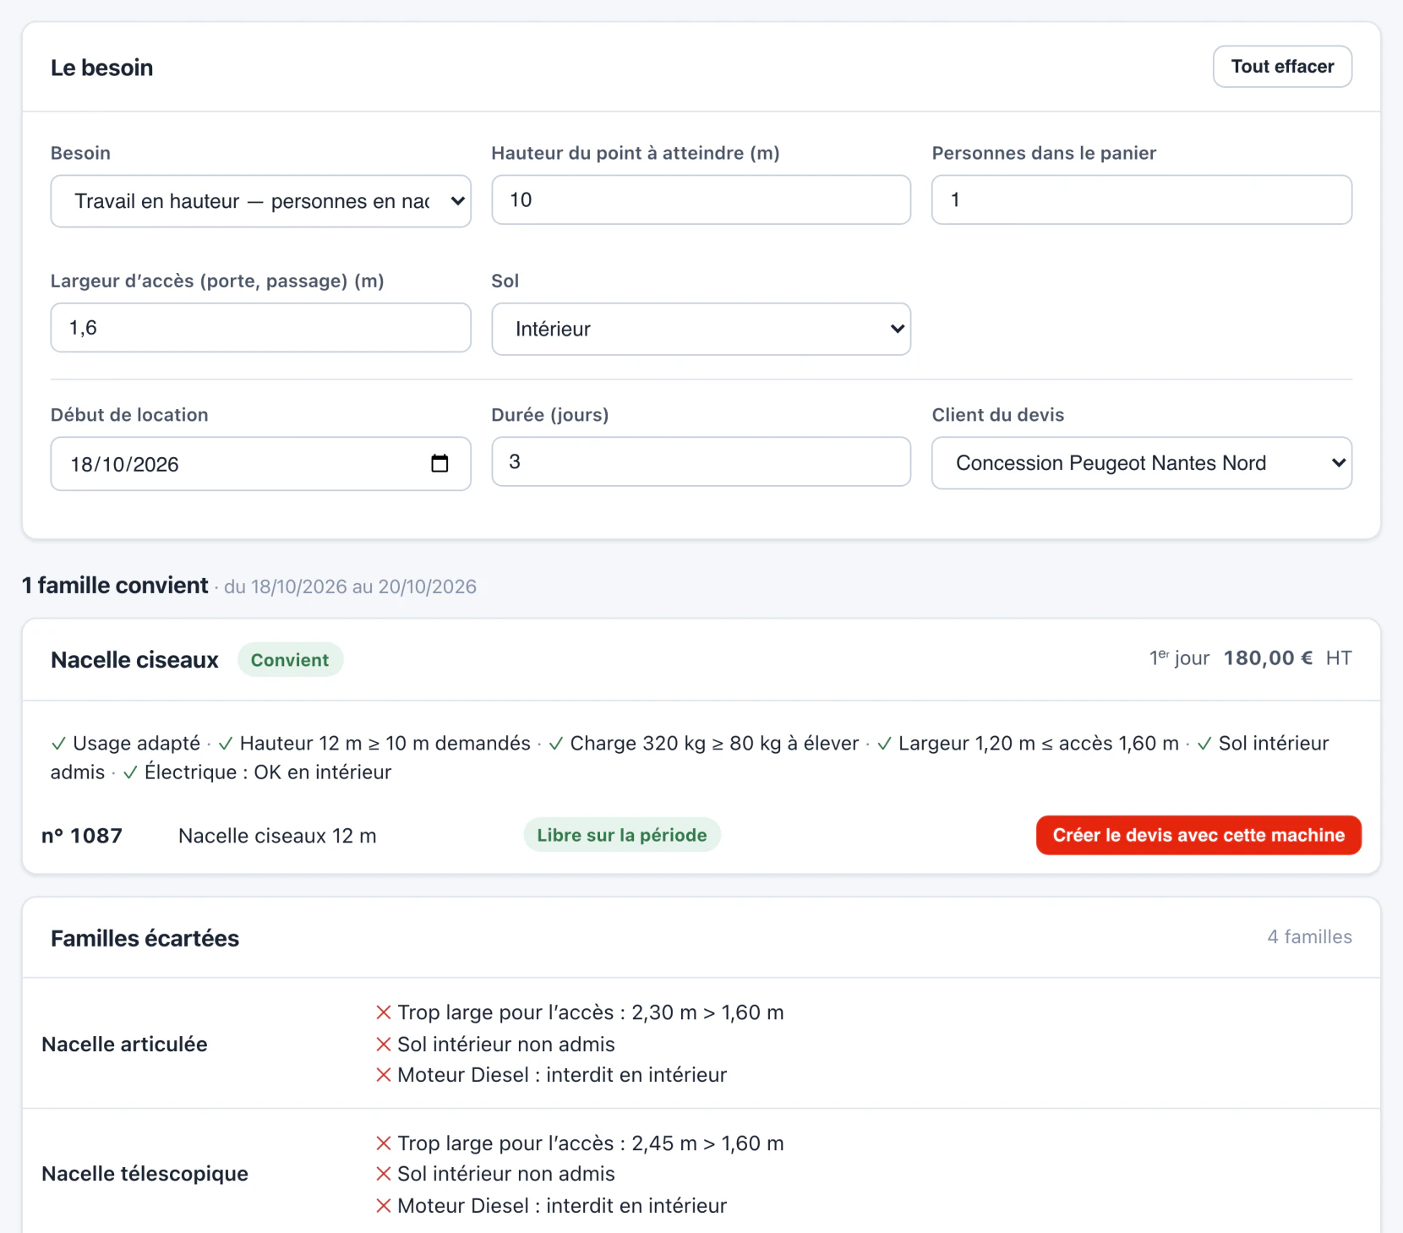
Task: Focus the Hauteur du point à atteindre field
Action: point(701,199)
